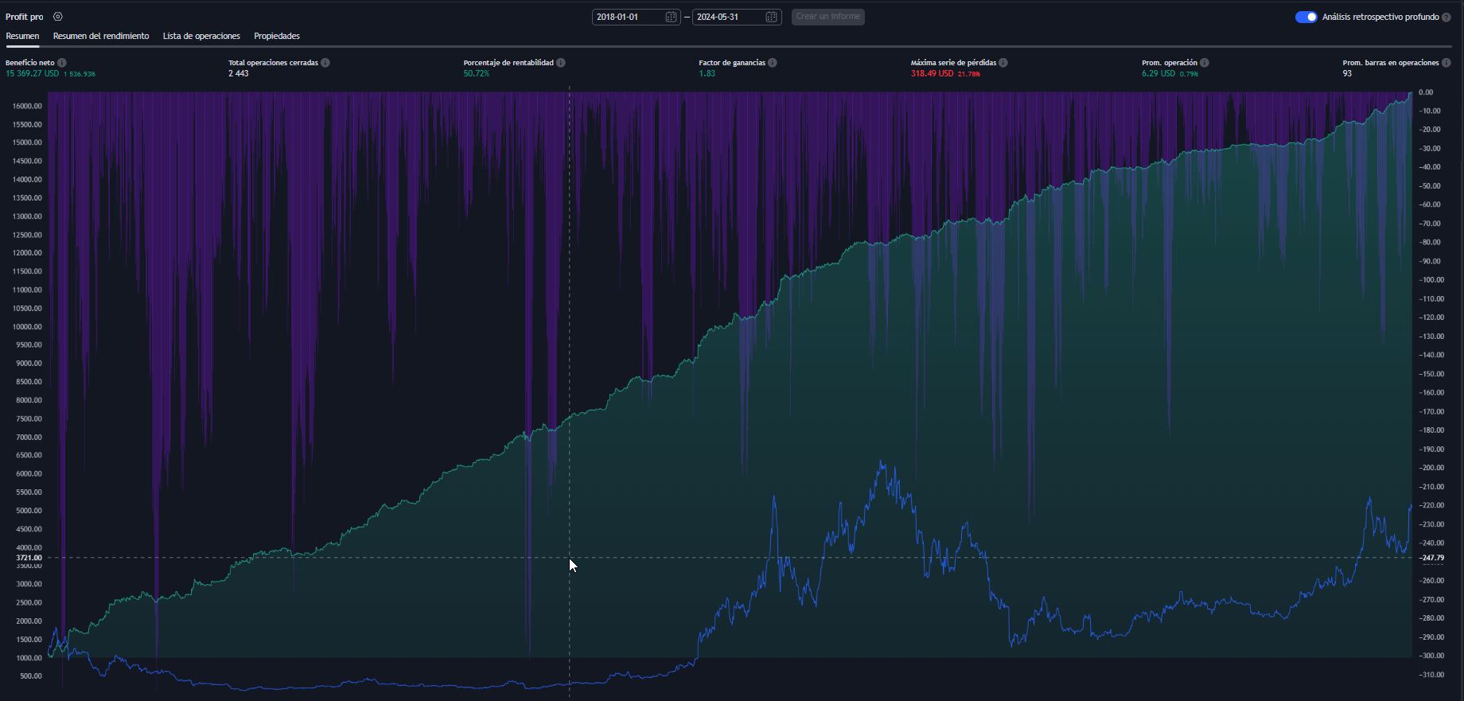Click the 3721.00 crosshair label on left axis
Viewport: 1464px width, 701px height.
point(29,558)
